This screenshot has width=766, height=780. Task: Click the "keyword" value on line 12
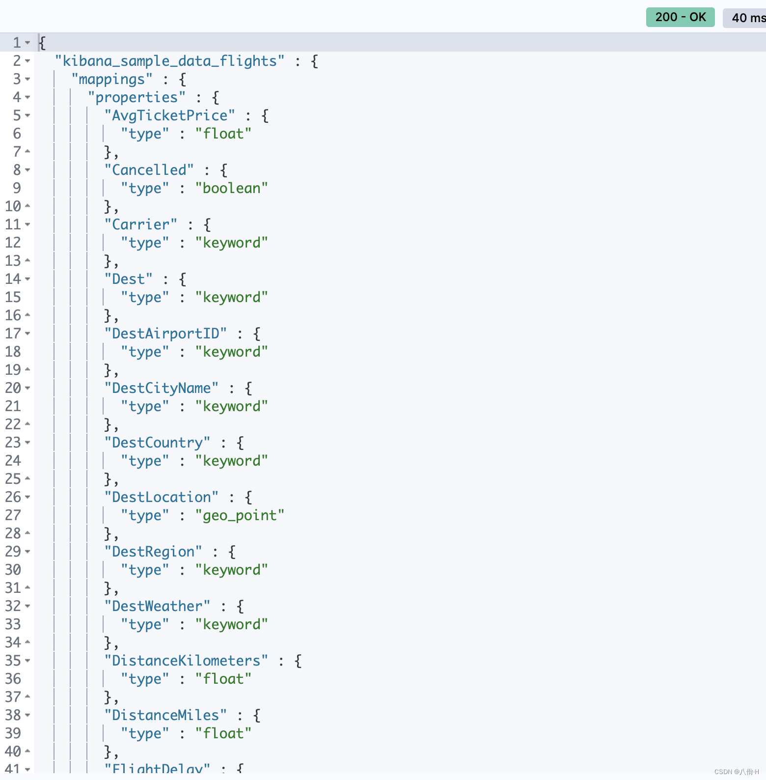pyautogui.click(x=231, y=243)
